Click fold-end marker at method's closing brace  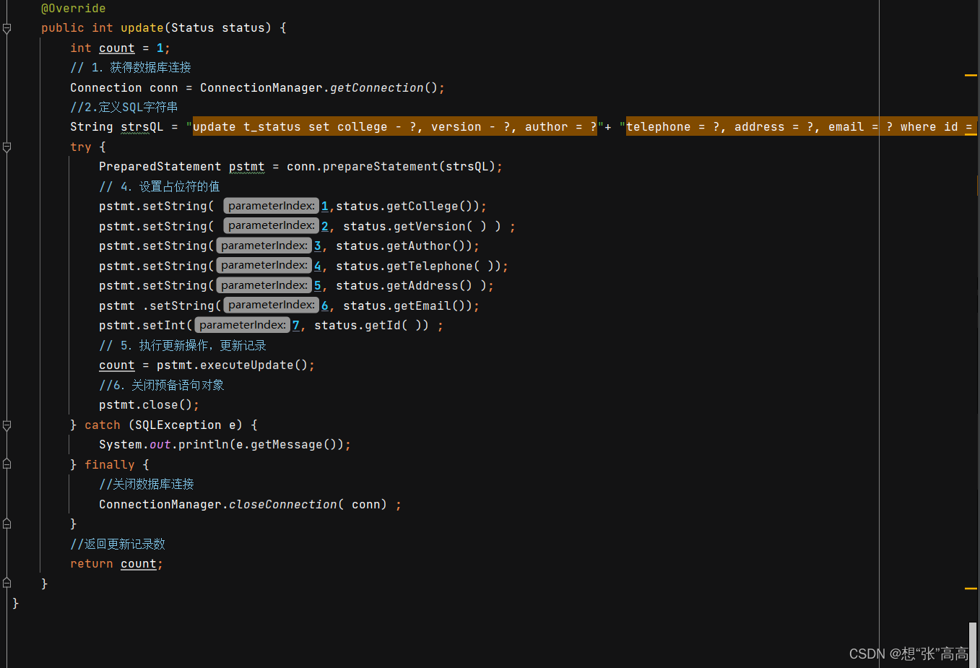click(6, 584)
